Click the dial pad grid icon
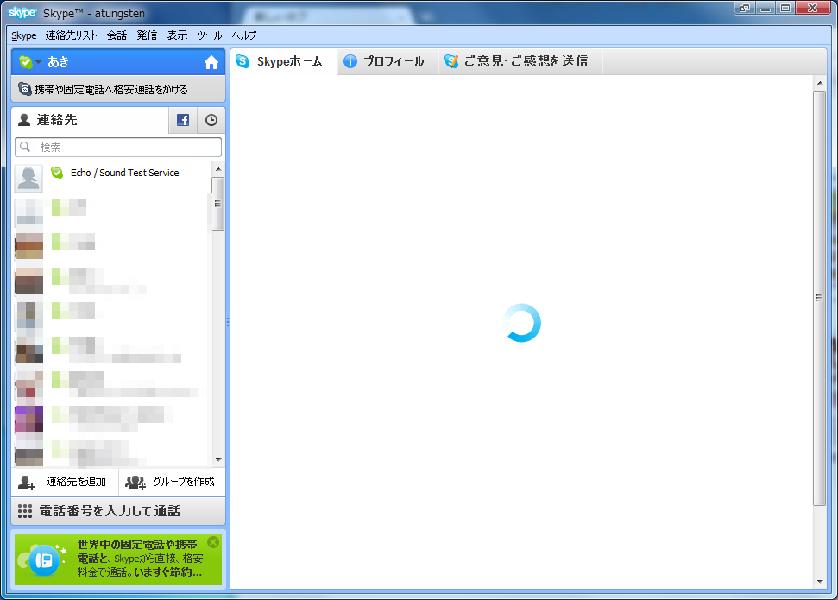 point(24,511)
